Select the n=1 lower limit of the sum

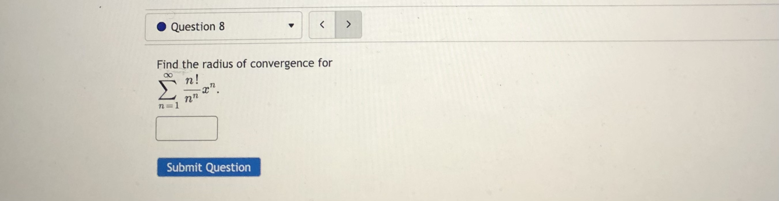169,106
